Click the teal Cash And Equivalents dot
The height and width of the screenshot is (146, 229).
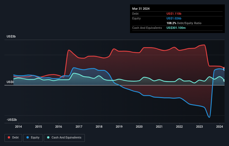48,137
